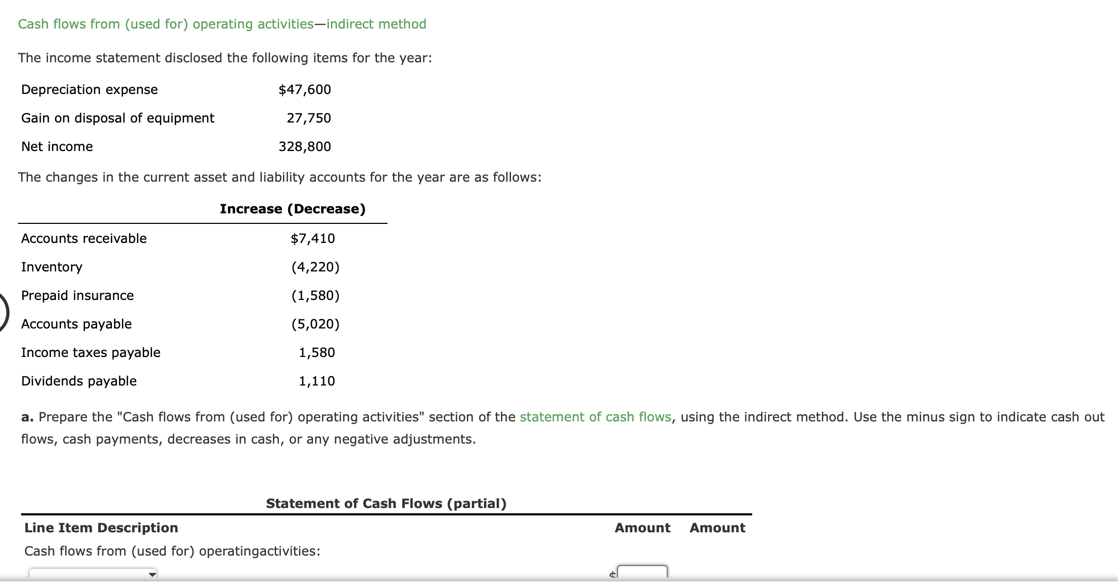
Task: Click the first Amount column header
Action: point(642,528)
